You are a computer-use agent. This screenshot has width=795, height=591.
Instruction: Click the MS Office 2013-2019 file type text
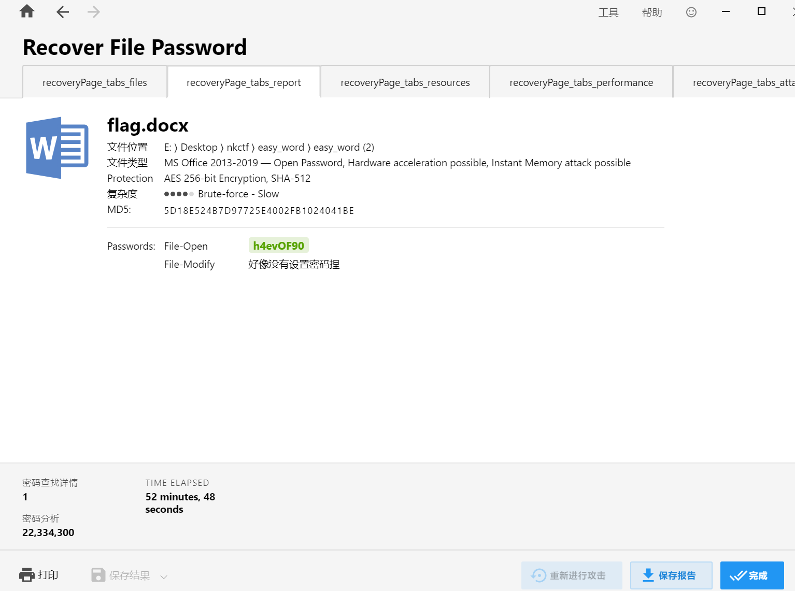(x=397, y=163)
